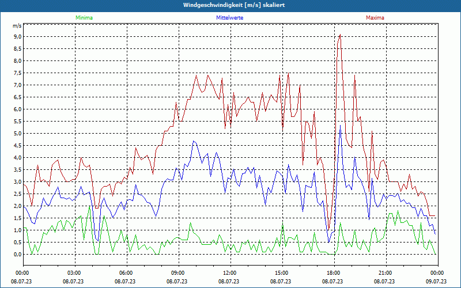461x288 pixels.
Task: Click the 5,0 y-axis label
Action: pyautogui.click(x=18, y=134)
